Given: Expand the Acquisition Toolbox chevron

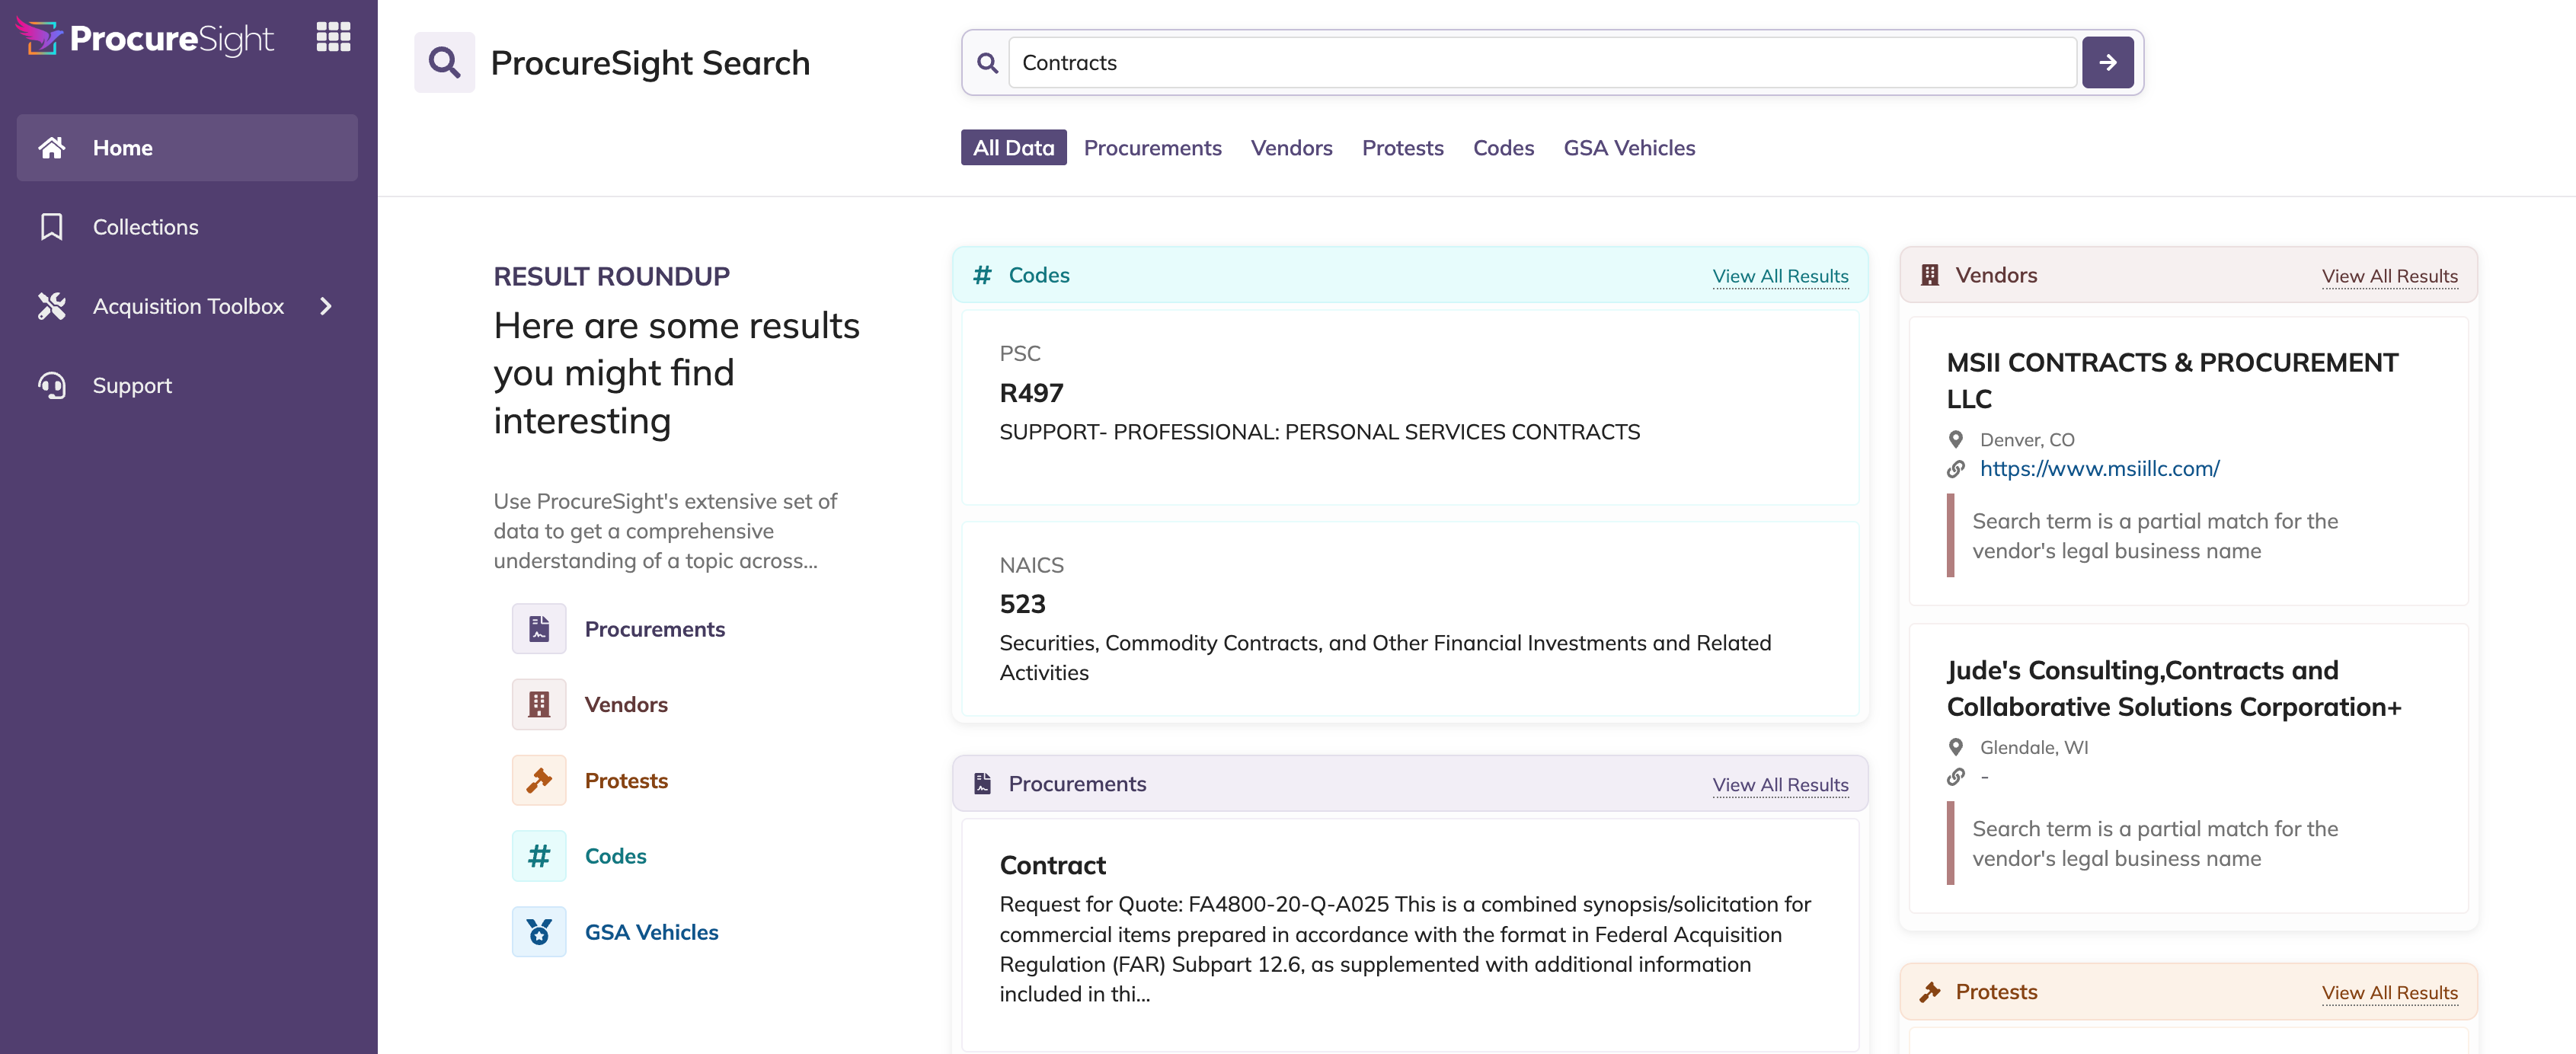Looking at the screenshot, I should pos(325,306).
